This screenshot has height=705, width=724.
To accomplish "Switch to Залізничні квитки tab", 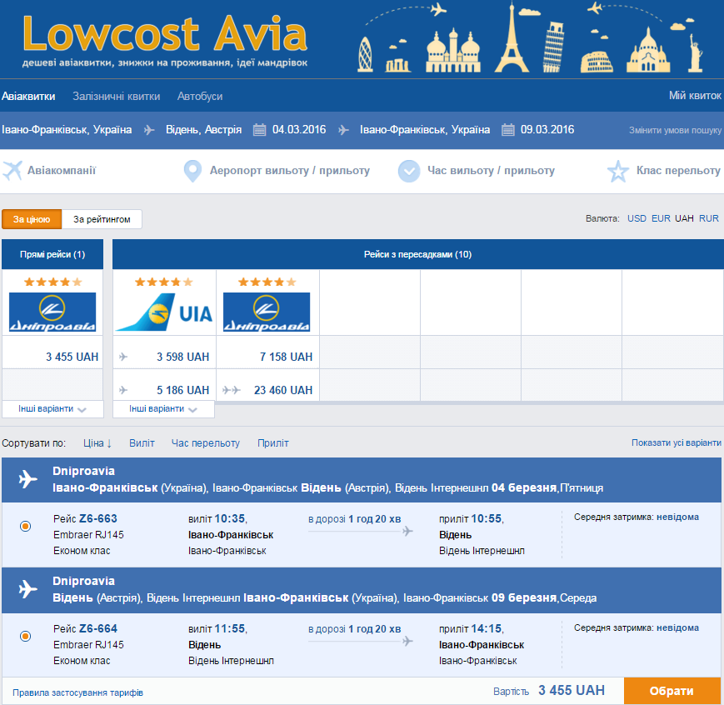I will click(117, 96).
